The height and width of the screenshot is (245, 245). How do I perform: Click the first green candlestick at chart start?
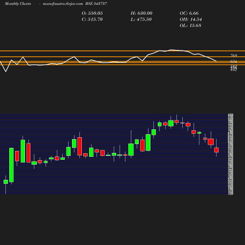coord(5,182)
